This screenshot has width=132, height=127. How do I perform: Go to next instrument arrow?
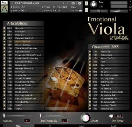point(67,3)
